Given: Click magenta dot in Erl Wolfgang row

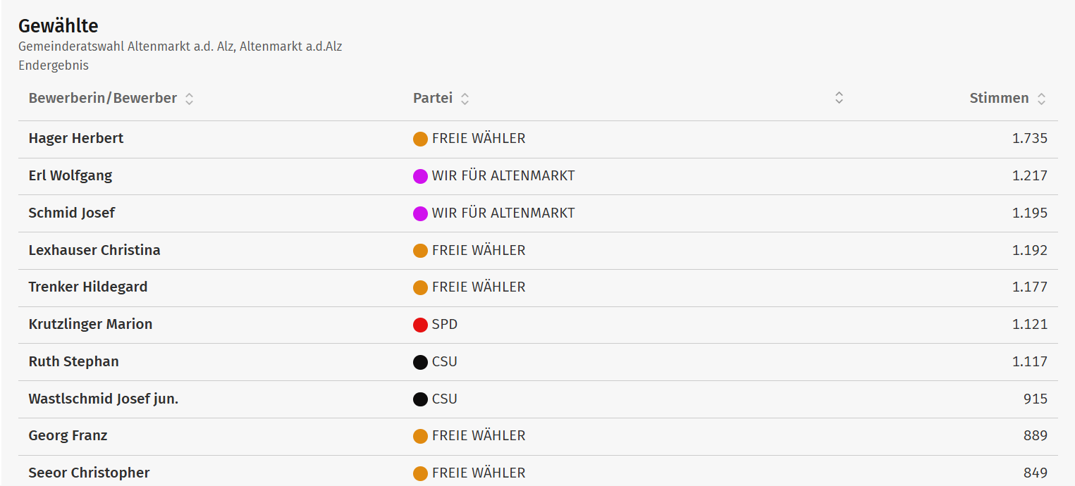Looking at the screenshot, I should point(420,177).
